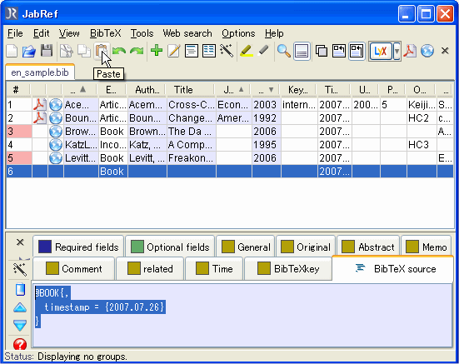Open the BibTeX menu
Screen dimensions: 459x364
tap(106, 33)
